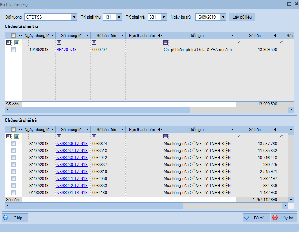
Task: Expand the TK phải trả account dropdown
Action: point(164,17)
